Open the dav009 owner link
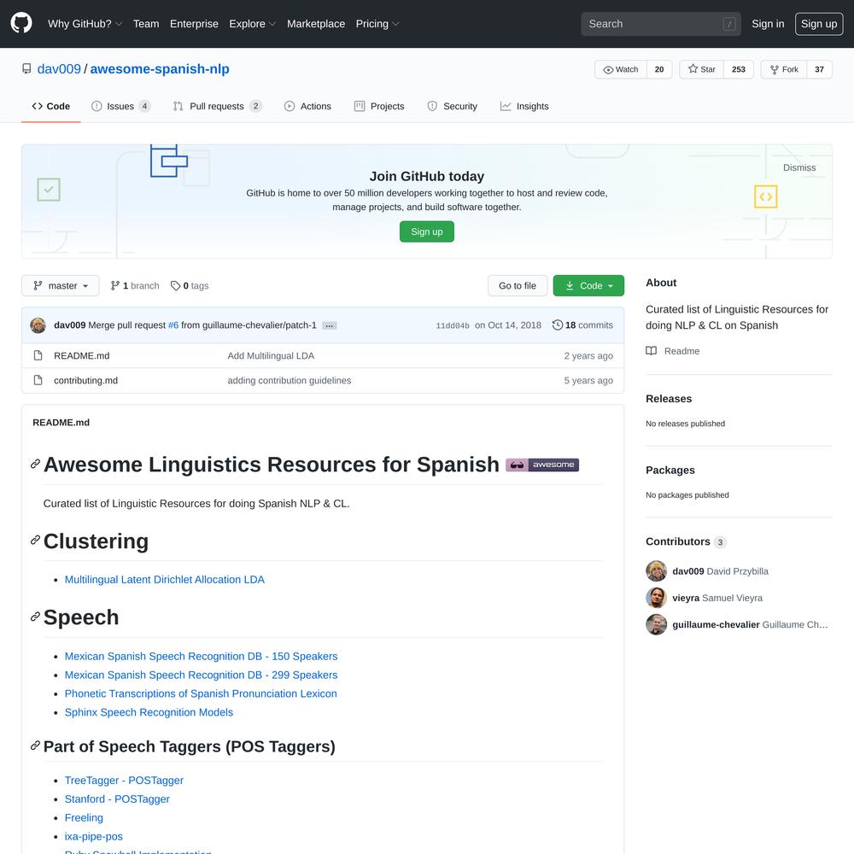This screenshot has height=854, width=854. coord(59,69)
